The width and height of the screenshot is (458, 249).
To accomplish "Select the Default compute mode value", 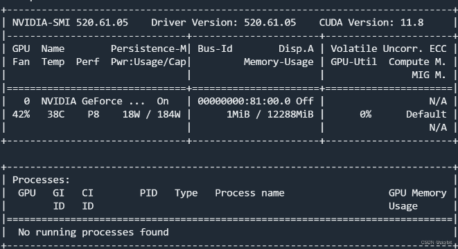I will (x=426, y=114).
